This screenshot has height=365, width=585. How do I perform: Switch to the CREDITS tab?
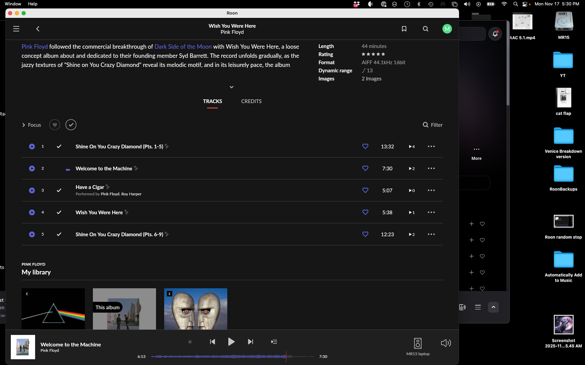coord(251,101)
